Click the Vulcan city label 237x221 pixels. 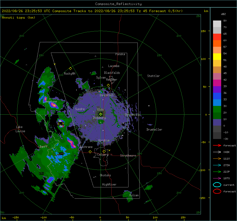coord(134,195)
